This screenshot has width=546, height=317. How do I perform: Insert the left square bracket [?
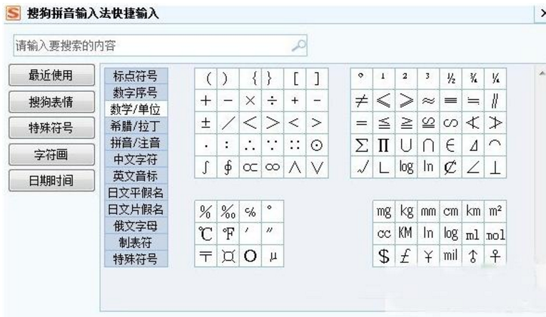click(x=295, y=78)
